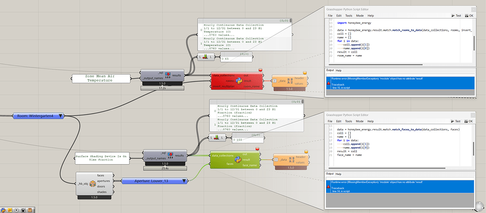Click the red error balloon on the red Python component
The width and height of the screenshot is (486, 213).
pyautogui.click(x=260, y=70)
